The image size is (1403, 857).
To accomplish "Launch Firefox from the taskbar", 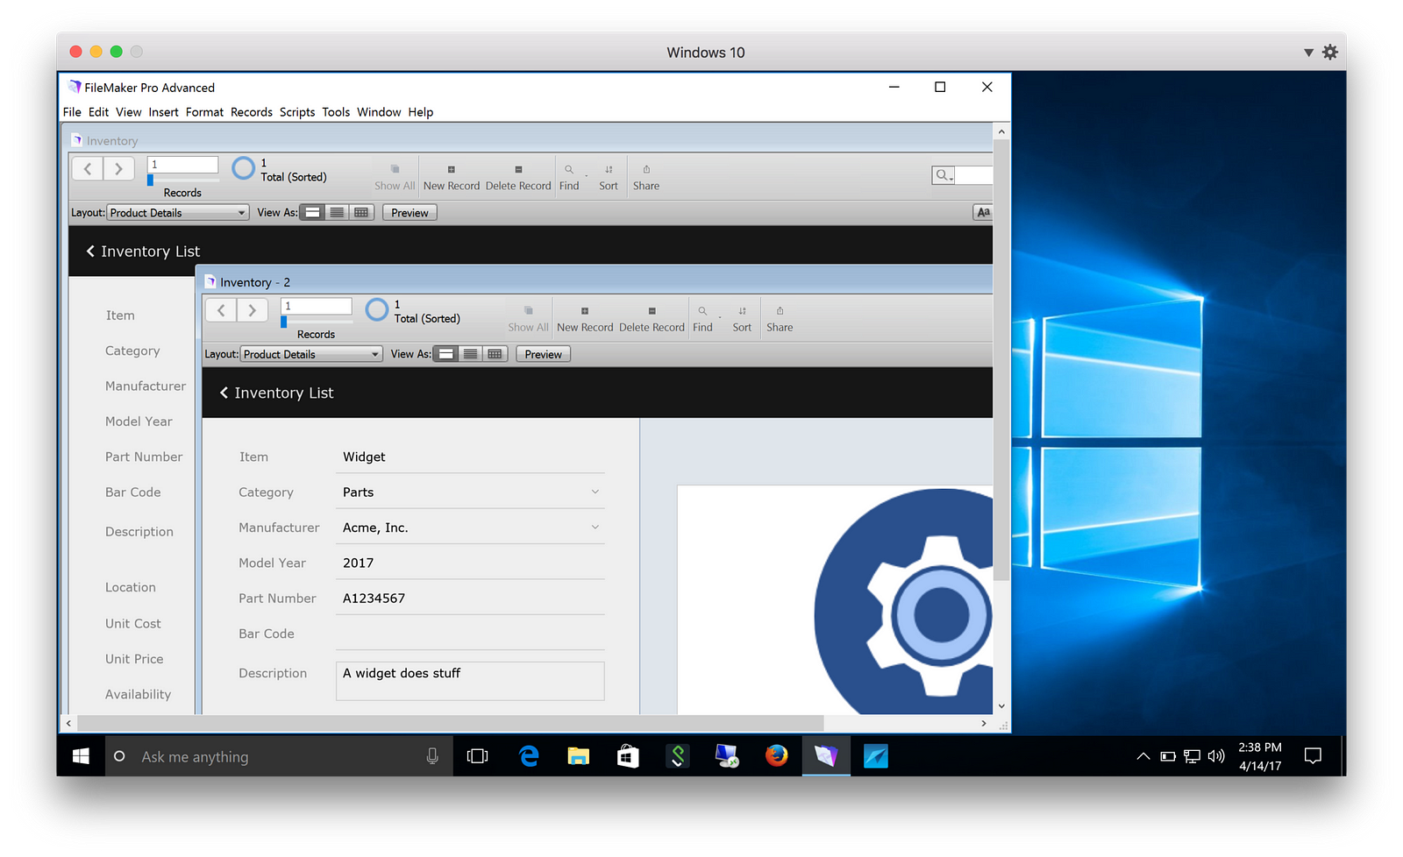I will coord(776,756).
